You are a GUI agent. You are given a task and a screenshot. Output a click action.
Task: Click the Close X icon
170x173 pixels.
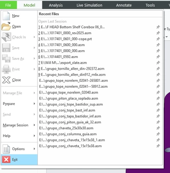pyautogui.click(x=6, y=80)
